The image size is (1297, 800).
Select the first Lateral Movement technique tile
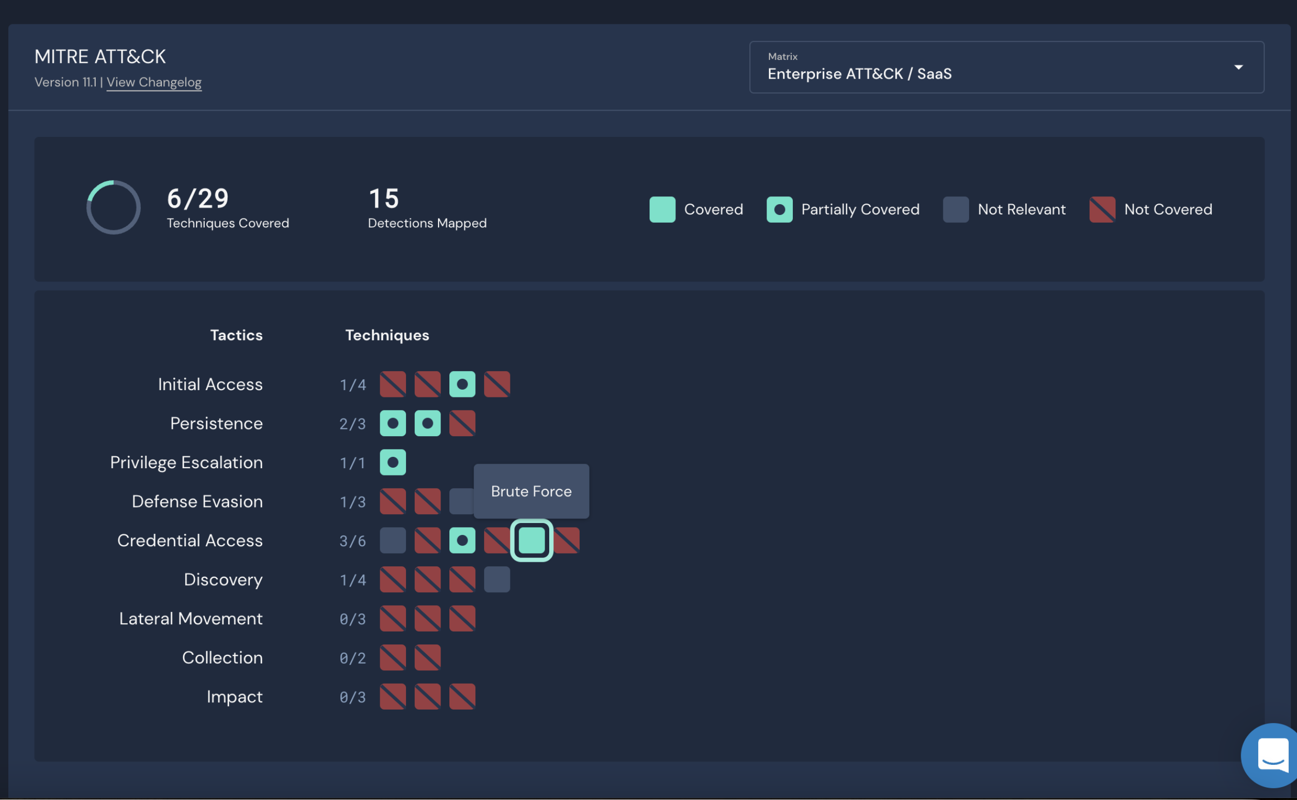[393, 619]
